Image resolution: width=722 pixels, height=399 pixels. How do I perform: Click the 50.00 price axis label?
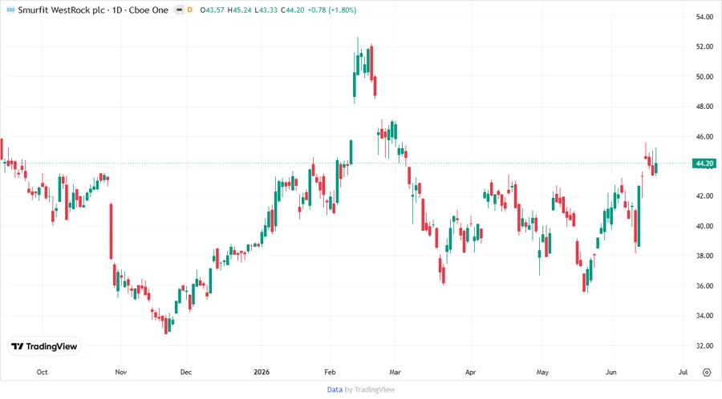pos(704,77)
